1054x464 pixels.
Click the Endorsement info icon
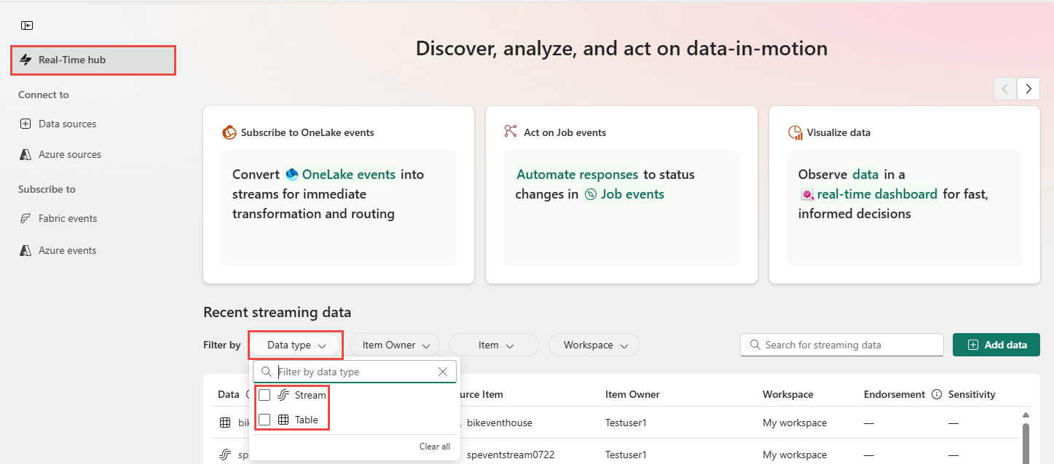935,394
